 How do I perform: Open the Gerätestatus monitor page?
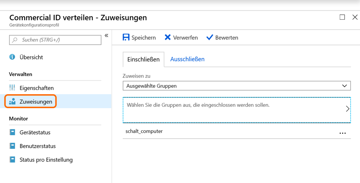[35, 132]
